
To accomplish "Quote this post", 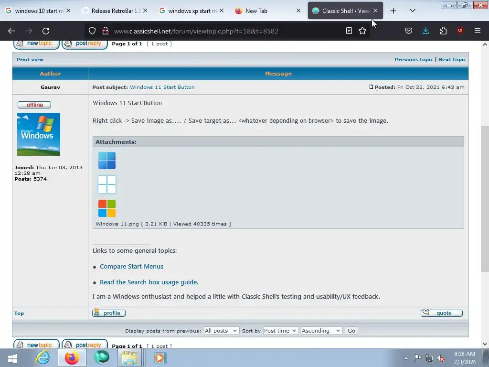I will click(442, 313).
